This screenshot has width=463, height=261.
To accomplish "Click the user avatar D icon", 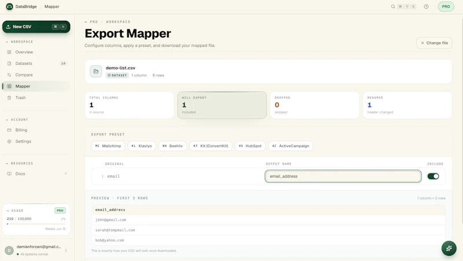I will point(9,251).
